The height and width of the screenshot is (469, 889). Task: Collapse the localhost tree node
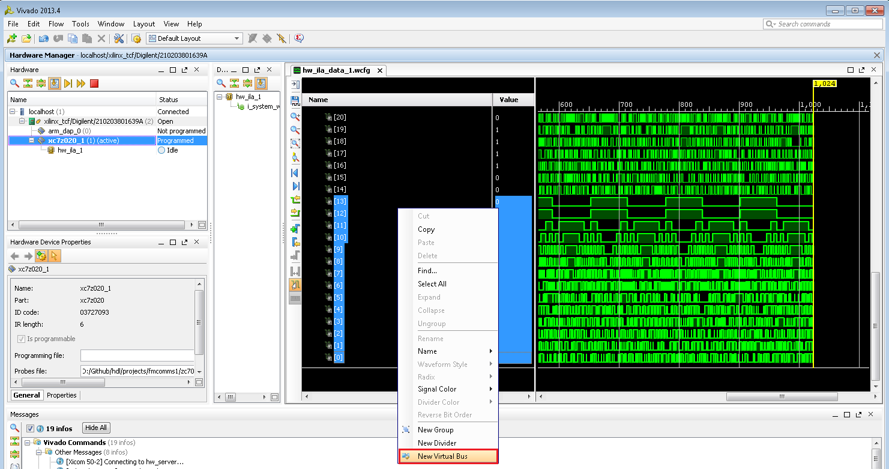click(x=13, y=112)
